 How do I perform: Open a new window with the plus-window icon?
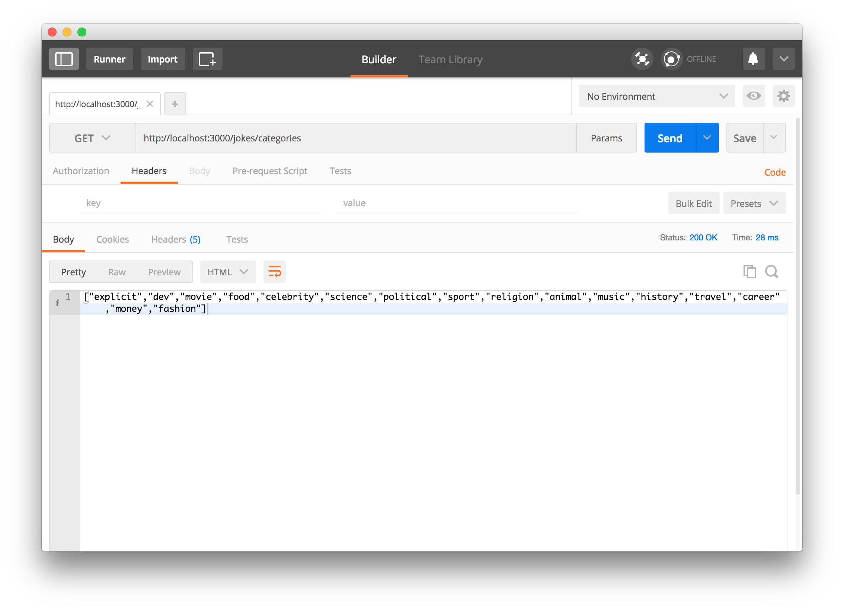pos(207,59)
